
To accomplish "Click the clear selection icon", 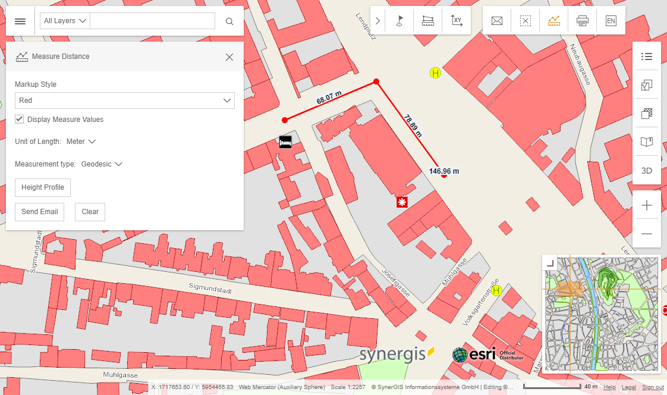I will click(x=526, y=21).
